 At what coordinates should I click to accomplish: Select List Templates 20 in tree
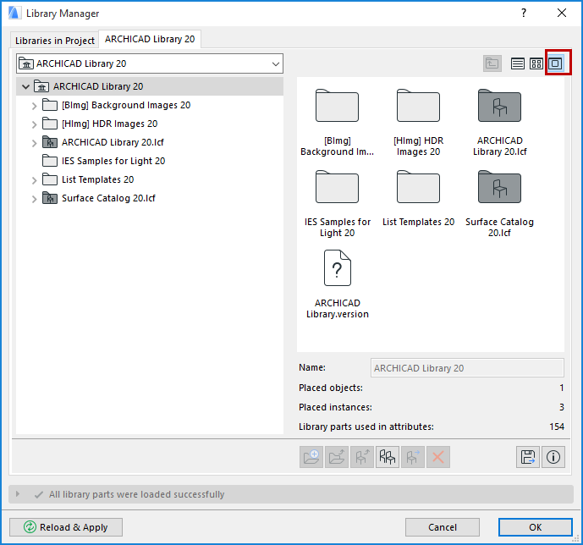point(98,179)
